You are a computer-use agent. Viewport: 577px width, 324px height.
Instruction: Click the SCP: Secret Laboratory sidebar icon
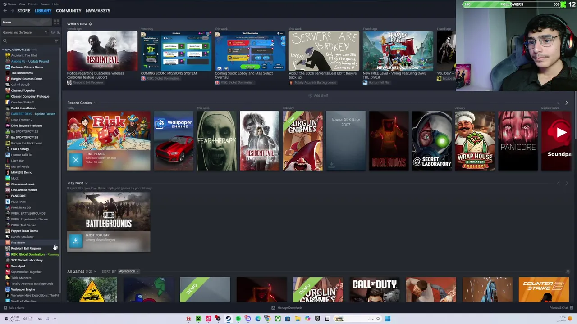[x=8, y=260]
